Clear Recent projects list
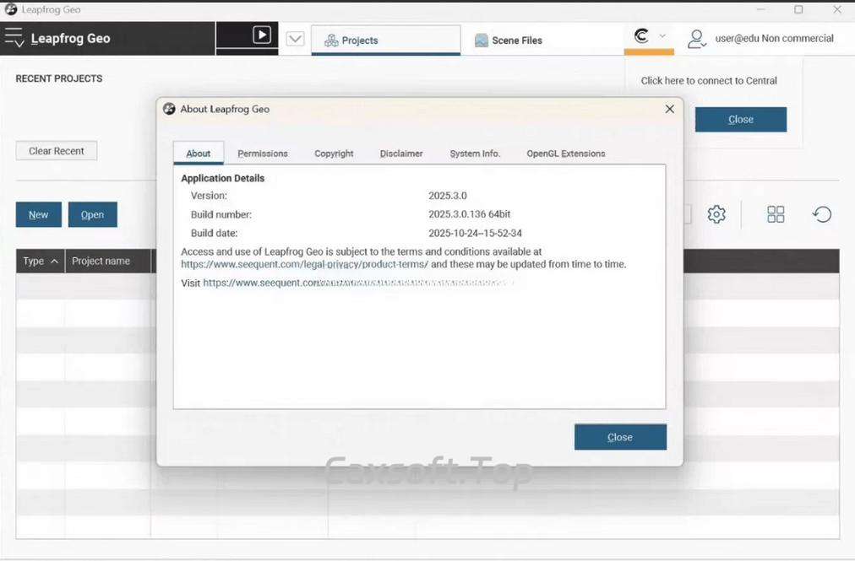 [x=57, y=151]
